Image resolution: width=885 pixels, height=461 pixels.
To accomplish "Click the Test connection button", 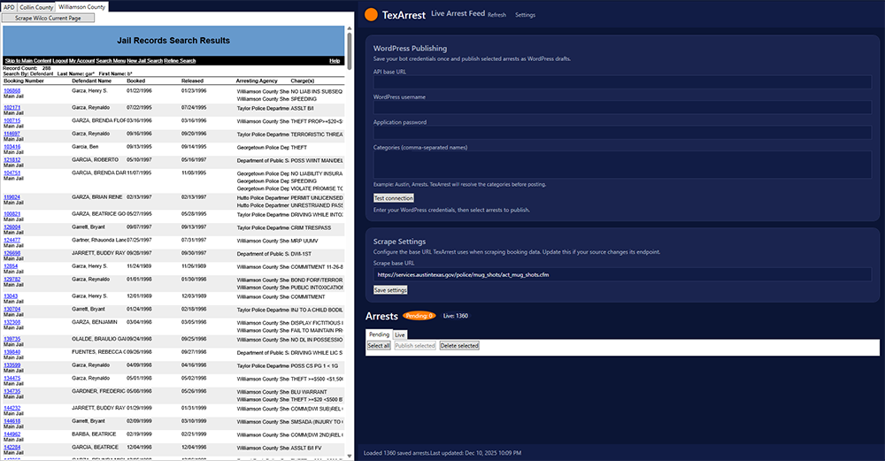I will (x=393, y=198).
